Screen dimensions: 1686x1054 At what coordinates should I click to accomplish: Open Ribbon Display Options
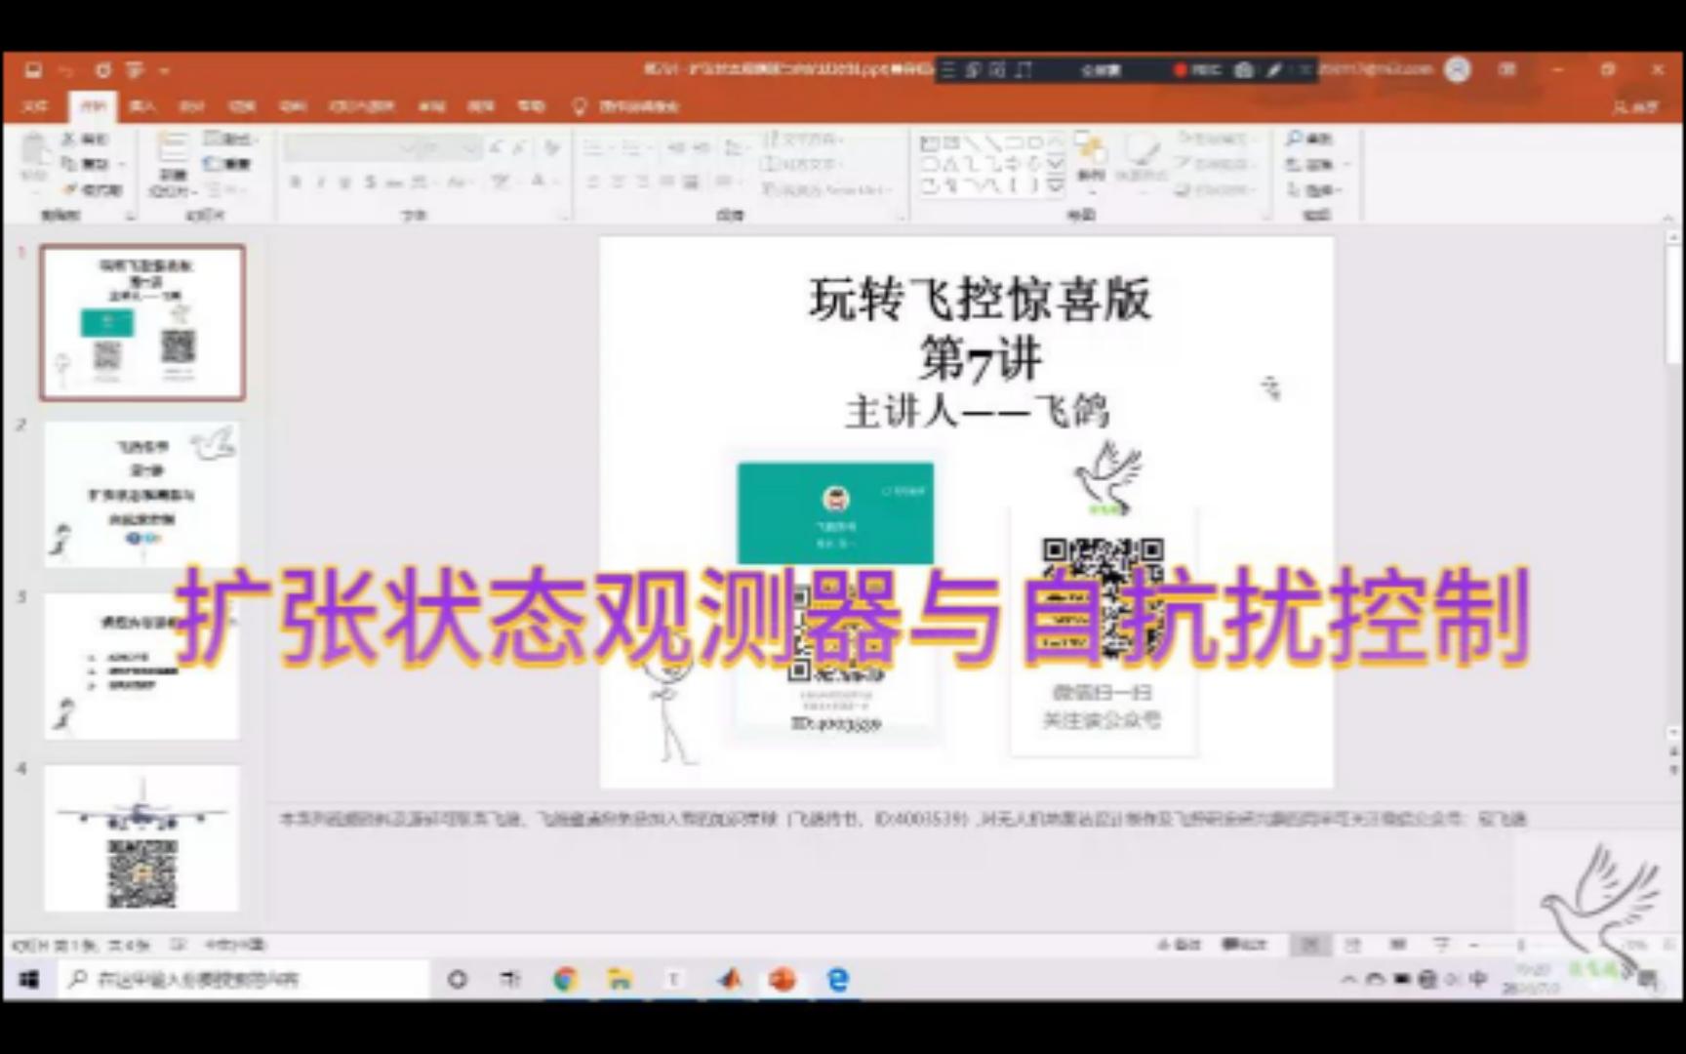[1507, 69]
